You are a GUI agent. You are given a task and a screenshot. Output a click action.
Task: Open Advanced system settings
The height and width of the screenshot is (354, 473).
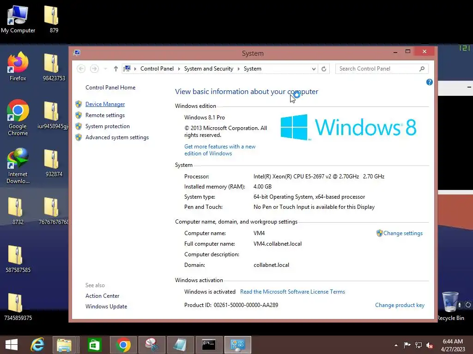coord(117,137)
